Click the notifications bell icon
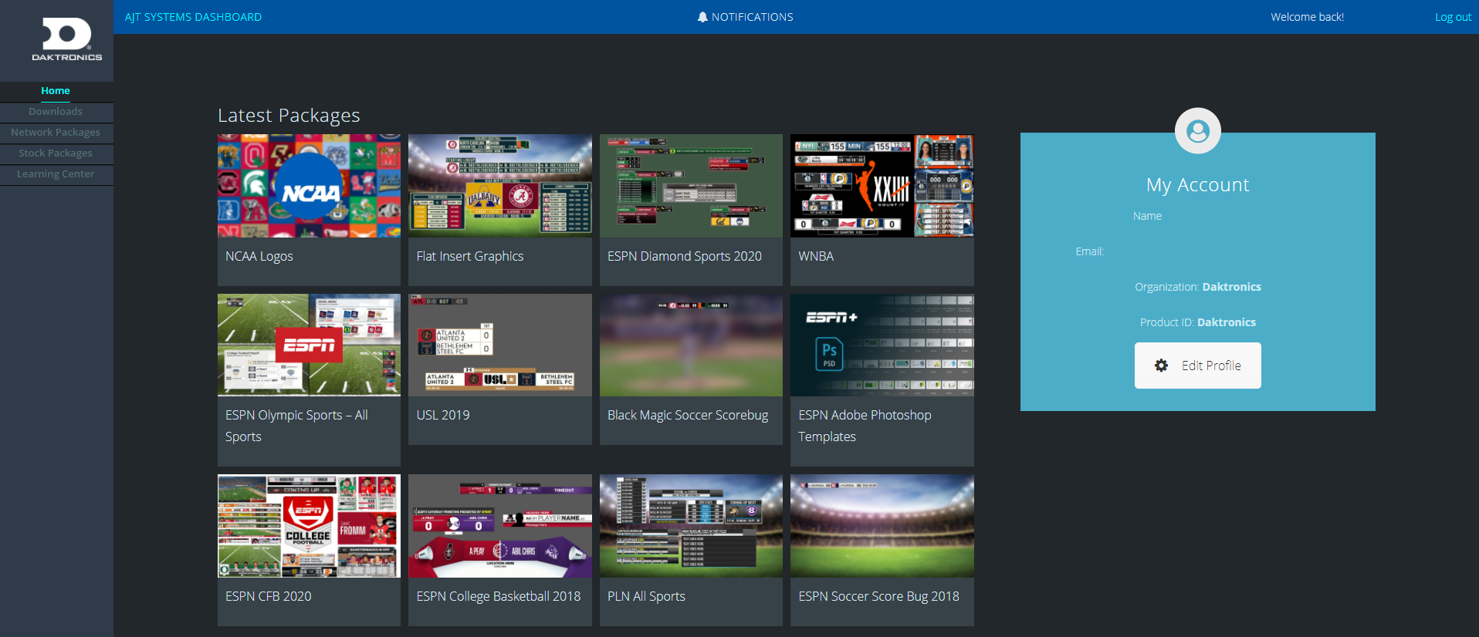The height and width of the screenshot is (637, 1479). coord(702,17)
